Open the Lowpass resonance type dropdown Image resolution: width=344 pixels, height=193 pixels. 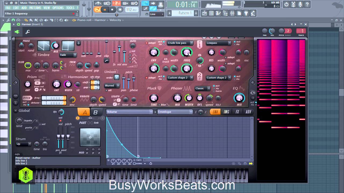click(218, 43)
